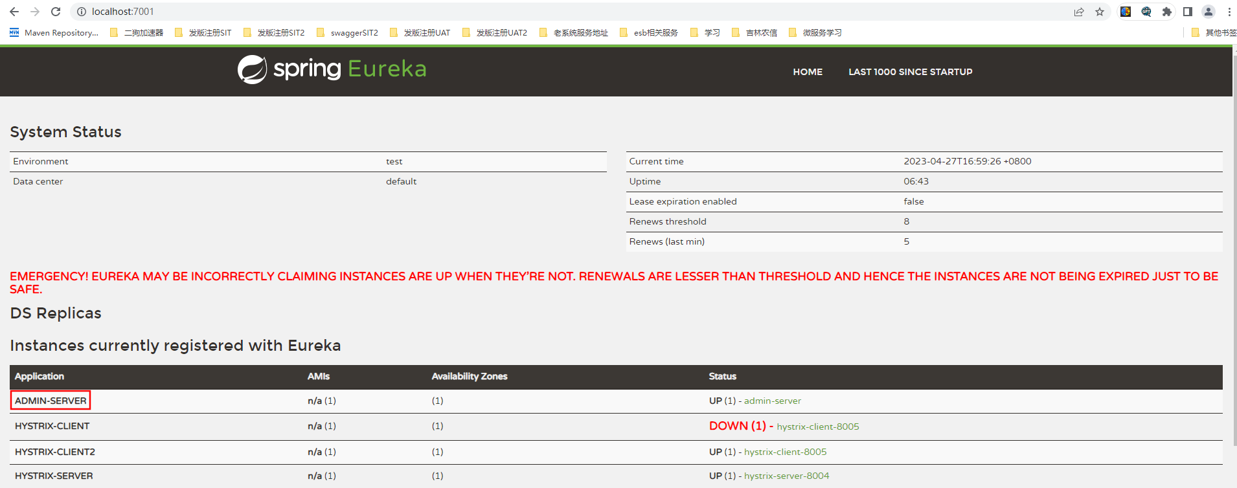Click the AMIs 'n/a (1)' cell for ADMIN-SERVER
1237x488 pixels.
(x=322, y=401)
